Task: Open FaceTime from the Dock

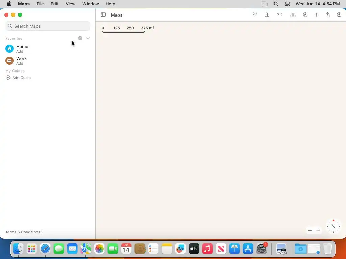Action: tap(113, 249)
